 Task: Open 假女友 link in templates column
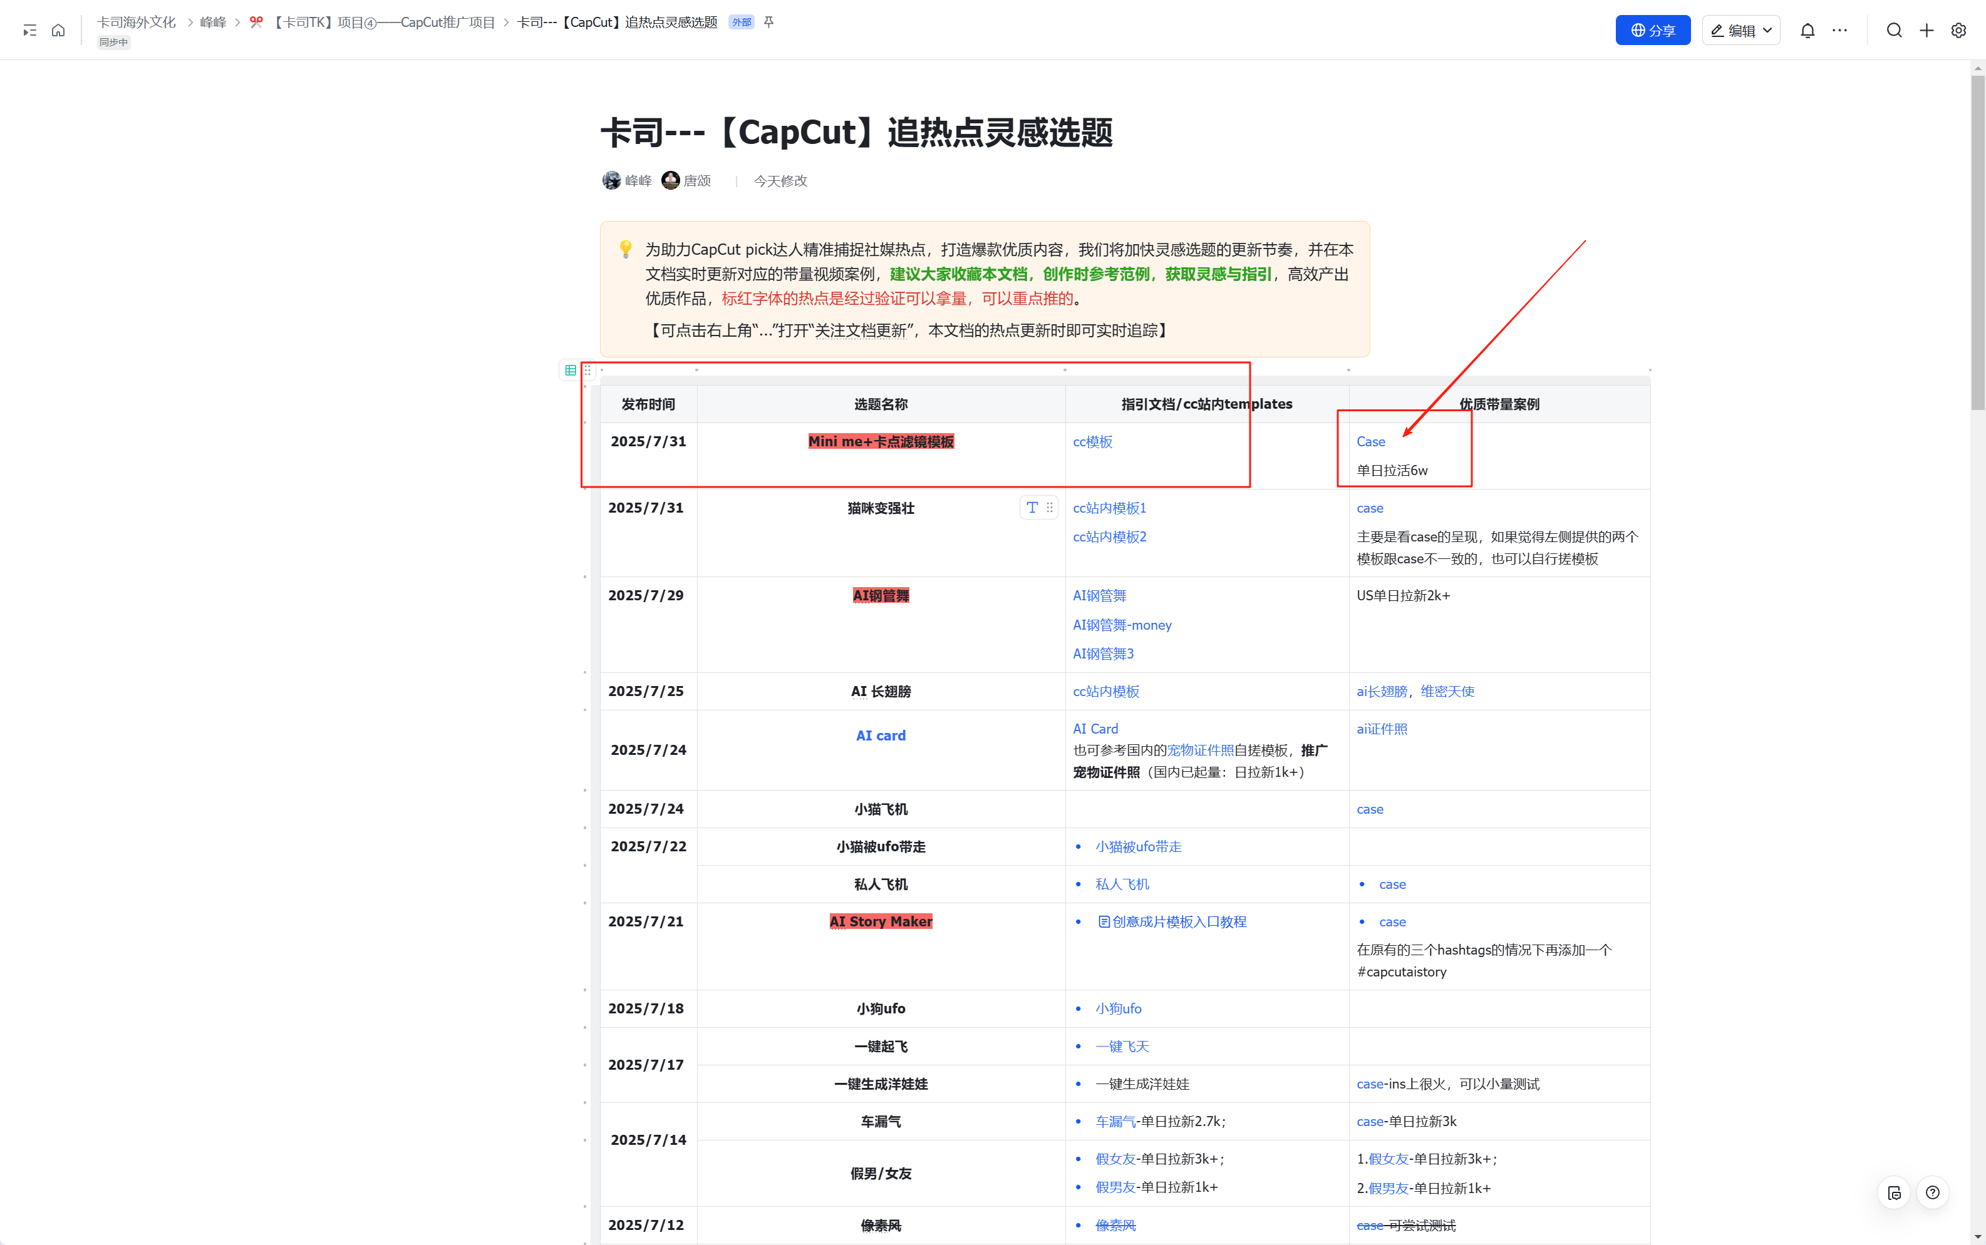pos(1115,1159)
